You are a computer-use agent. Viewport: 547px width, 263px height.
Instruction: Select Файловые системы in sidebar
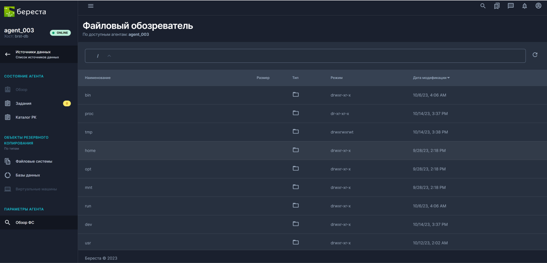(x=34, y=162)
